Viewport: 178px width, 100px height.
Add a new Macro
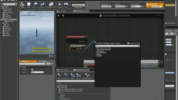(x=73, y=76)
